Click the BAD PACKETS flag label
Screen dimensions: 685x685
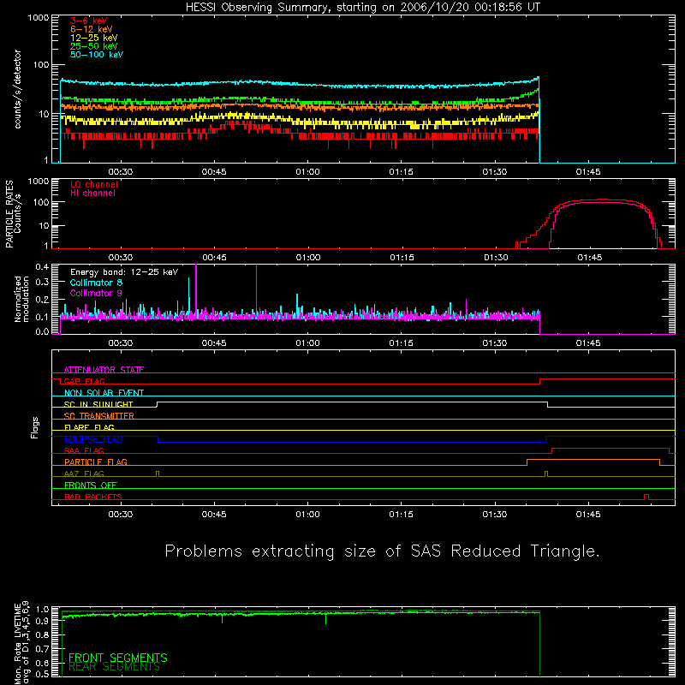pos(93,497)
